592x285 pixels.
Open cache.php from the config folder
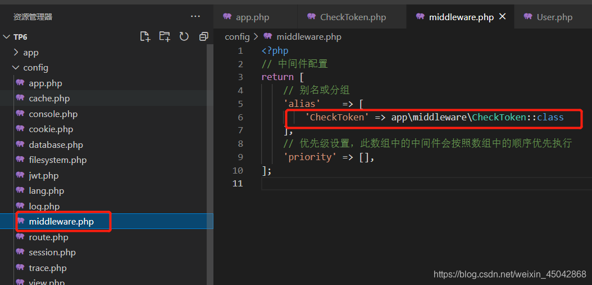[x=49, y=99]
